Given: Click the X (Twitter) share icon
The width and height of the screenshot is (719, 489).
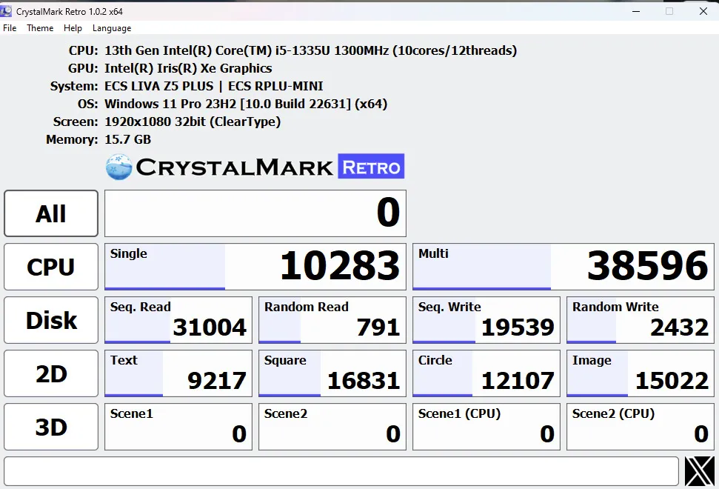Looking at the screenshot, I should [x=699, y=471].
